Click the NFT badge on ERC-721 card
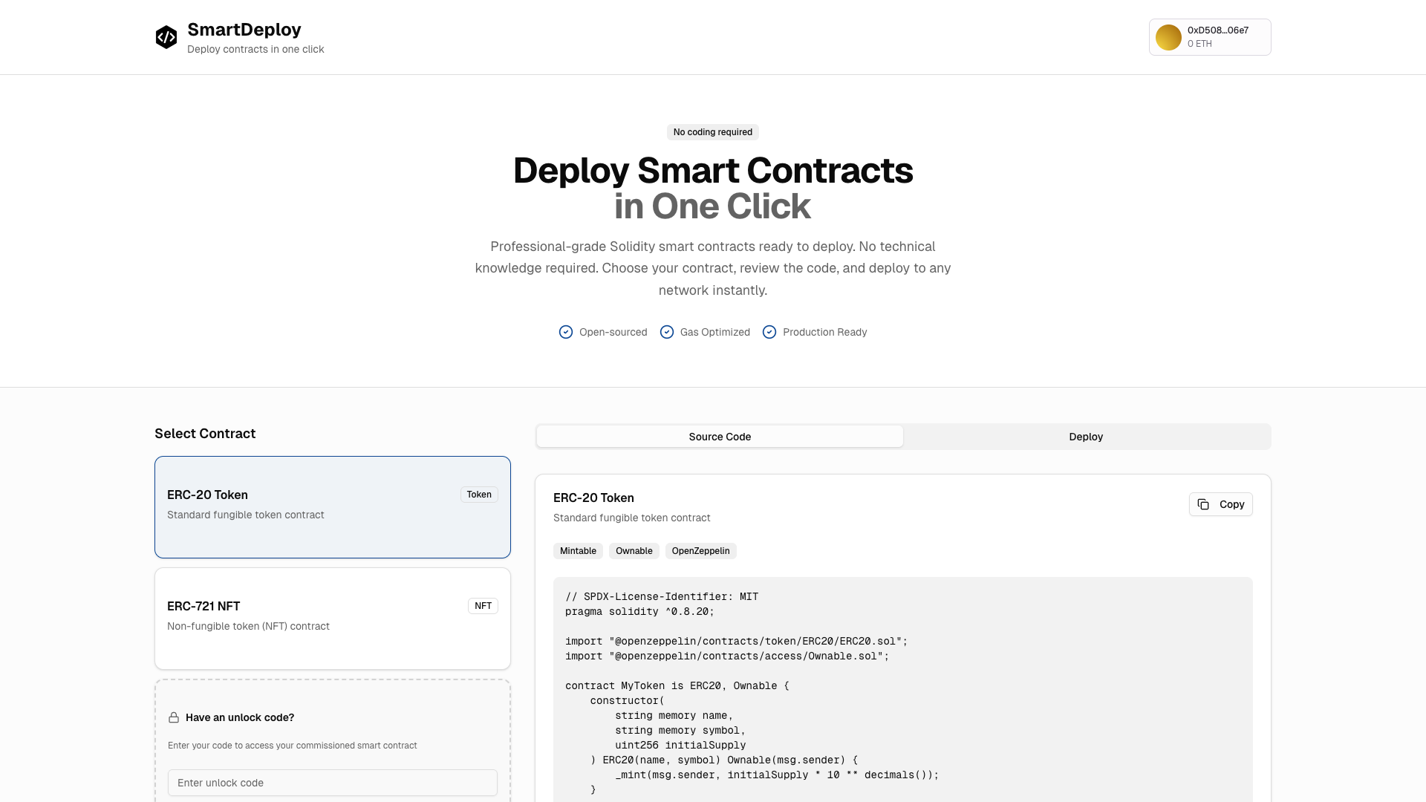 483,606
